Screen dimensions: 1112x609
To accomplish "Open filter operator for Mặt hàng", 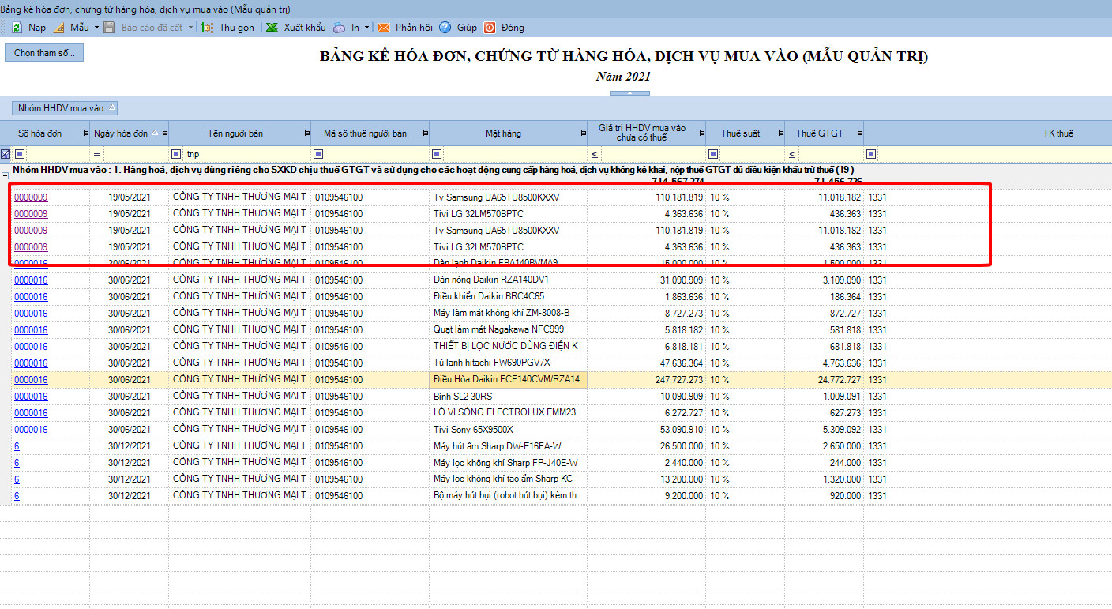I will coord(437,154).
